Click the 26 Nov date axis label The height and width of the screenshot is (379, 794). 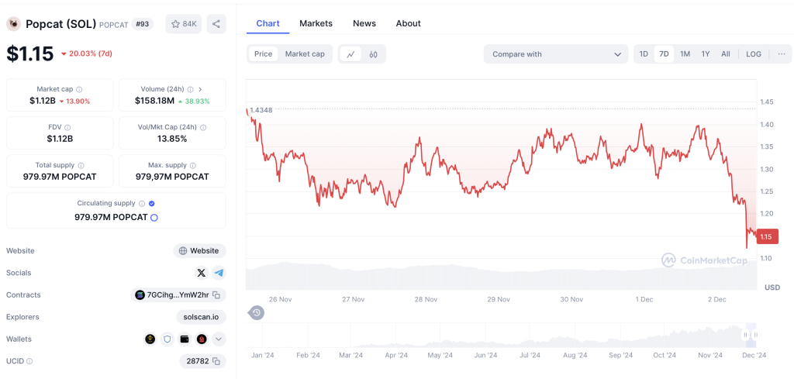pyautogui.click(x=281, y=299)
